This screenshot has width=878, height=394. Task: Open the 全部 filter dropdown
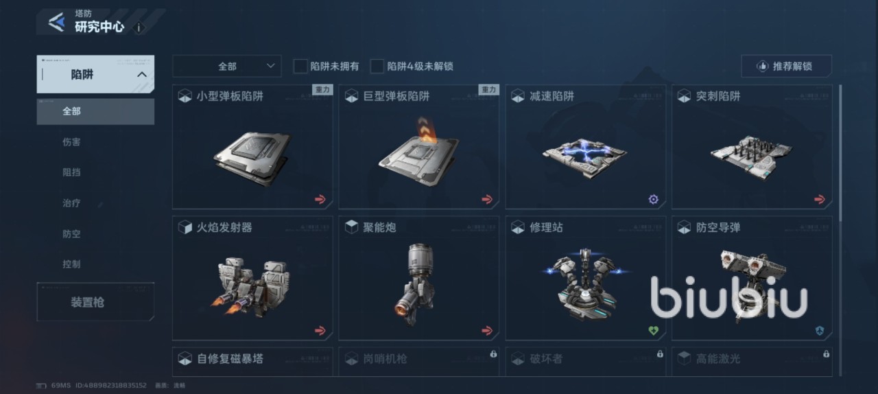227,66
